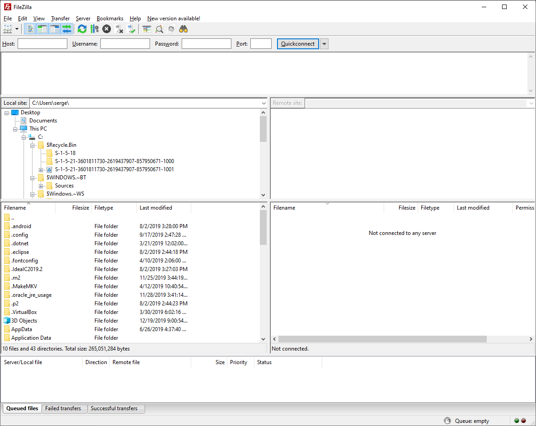The height and width of the screenshot is (426, 536).
Task: Sort local list by Last modified header
Action: (x=164, y=208)
